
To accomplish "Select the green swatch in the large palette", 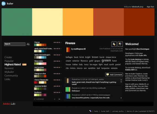I will tap(17, 22).
